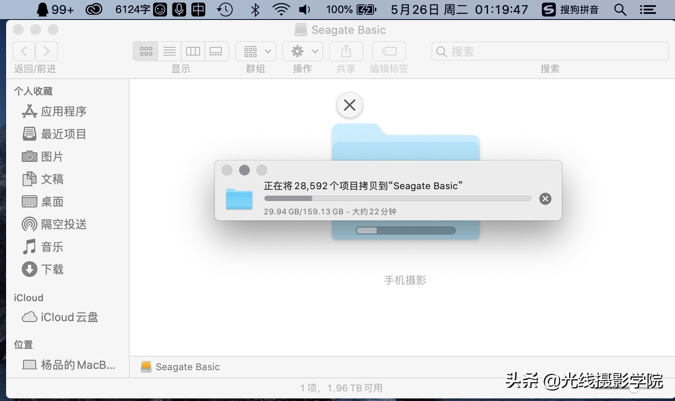Open 应用程序 (Applications) in the sidebar
This screenshot has height=401, width=675.
pos(62,112)
